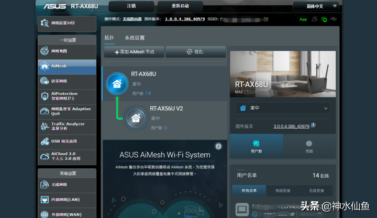Image resolution: width=377 pixels, height=218 pixels.
Task: Filter client list by 有线连接
Action: [283, 190]
